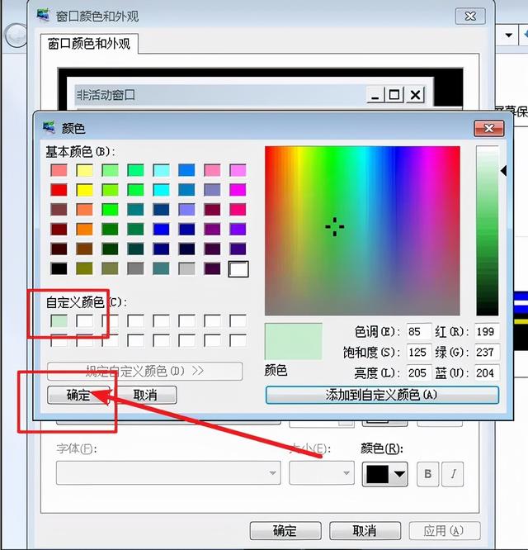Pick the bright green basic color swatch
This screenshot has height=550, width=528.
pyautogui.click(x=110, y=210)
